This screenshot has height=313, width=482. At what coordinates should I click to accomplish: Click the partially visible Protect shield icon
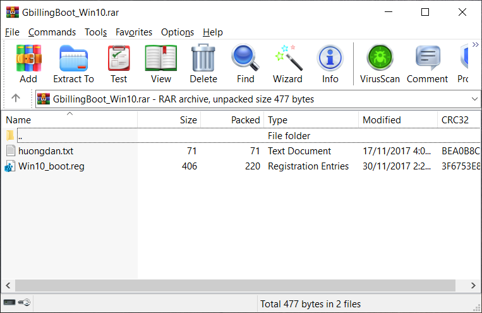tap(464, 58)
